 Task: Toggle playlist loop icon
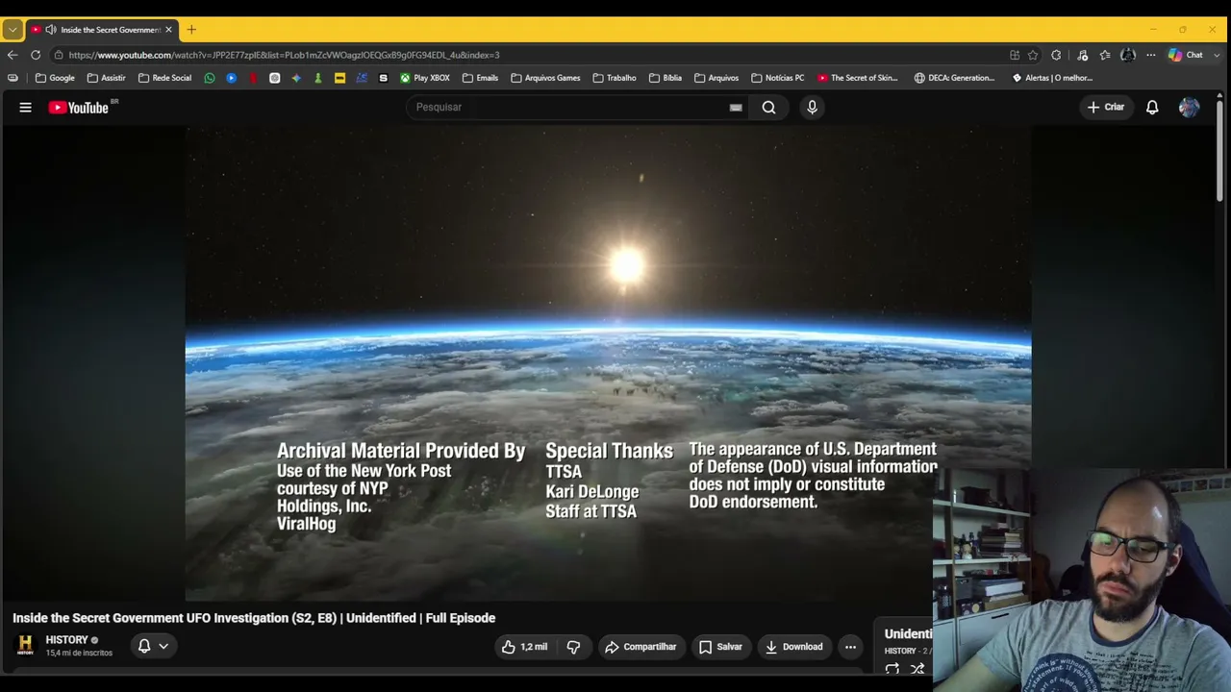coord(892,669)
